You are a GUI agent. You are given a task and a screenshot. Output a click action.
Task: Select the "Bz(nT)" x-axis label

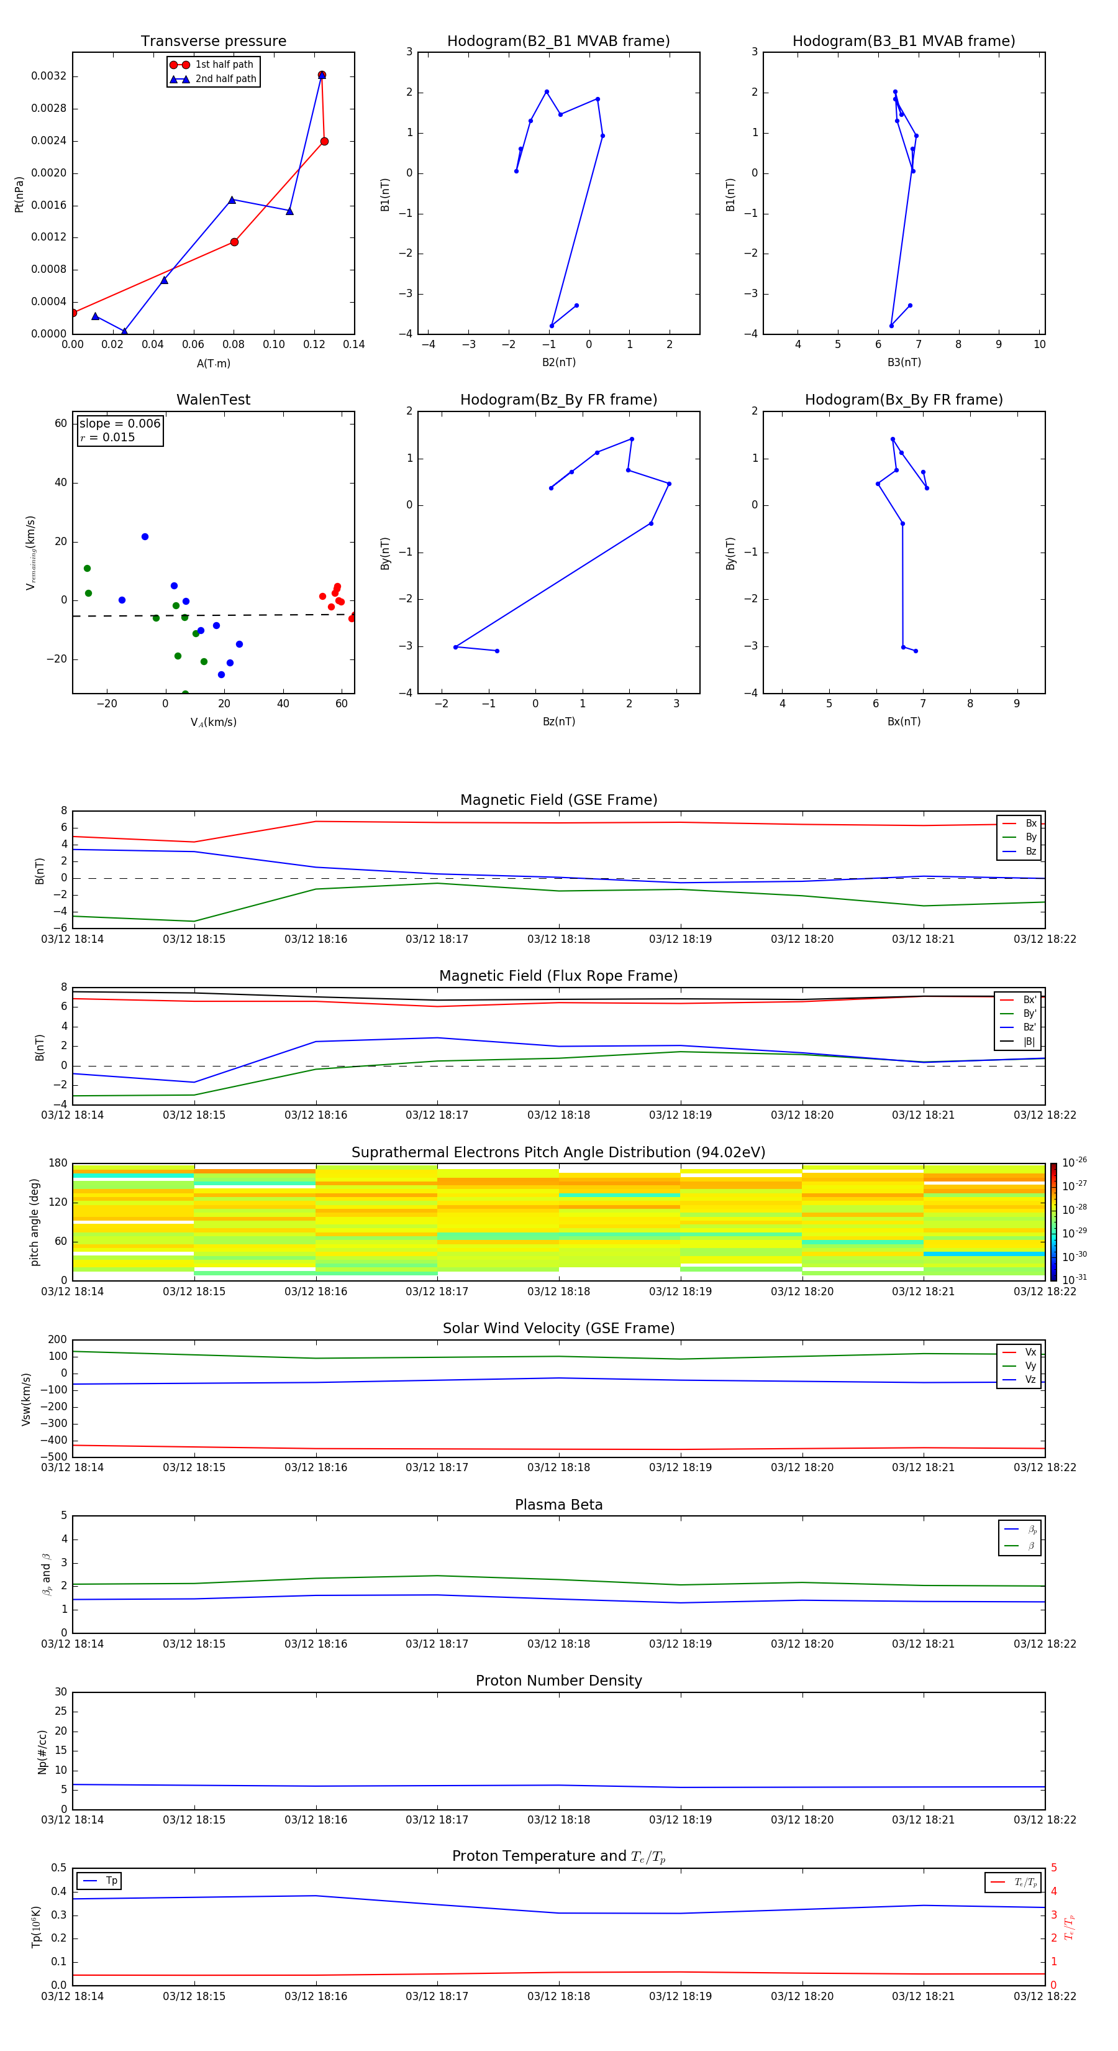click(x=558, y=722)
